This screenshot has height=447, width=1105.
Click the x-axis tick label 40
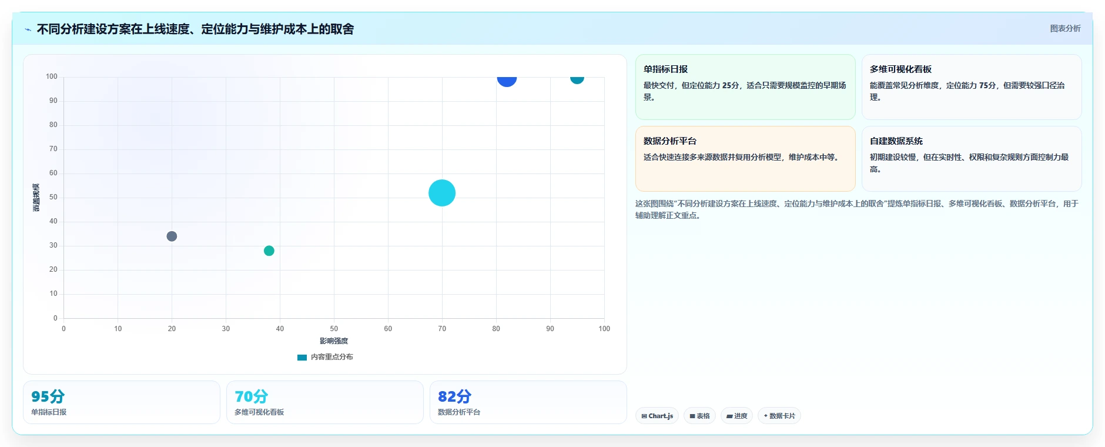tap(280, 329)
